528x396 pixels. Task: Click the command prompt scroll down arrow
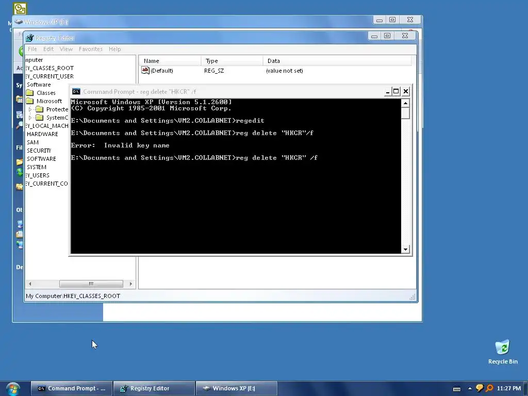[405, 249]
